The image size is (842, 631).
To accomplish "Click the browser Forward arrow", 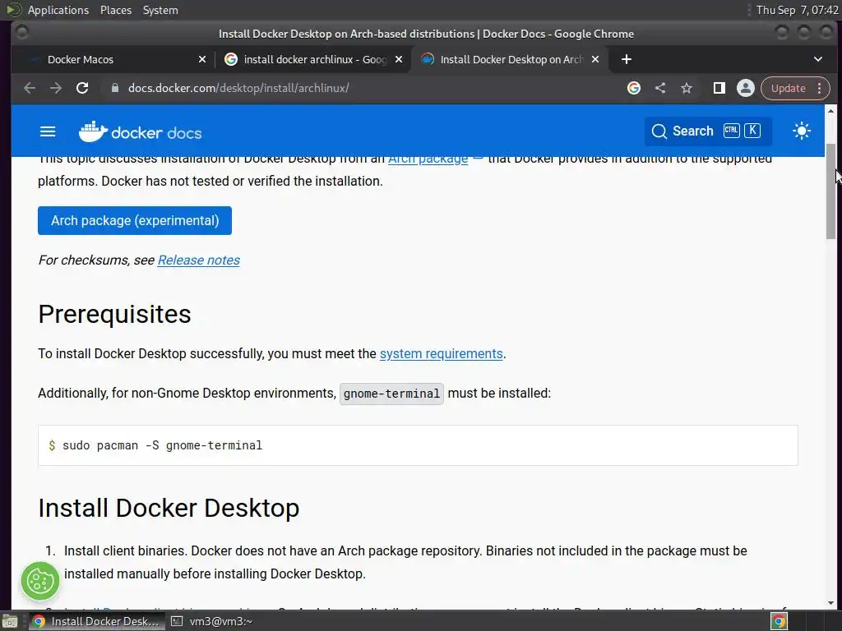I will pyautogui.click(x=56, y=88).
